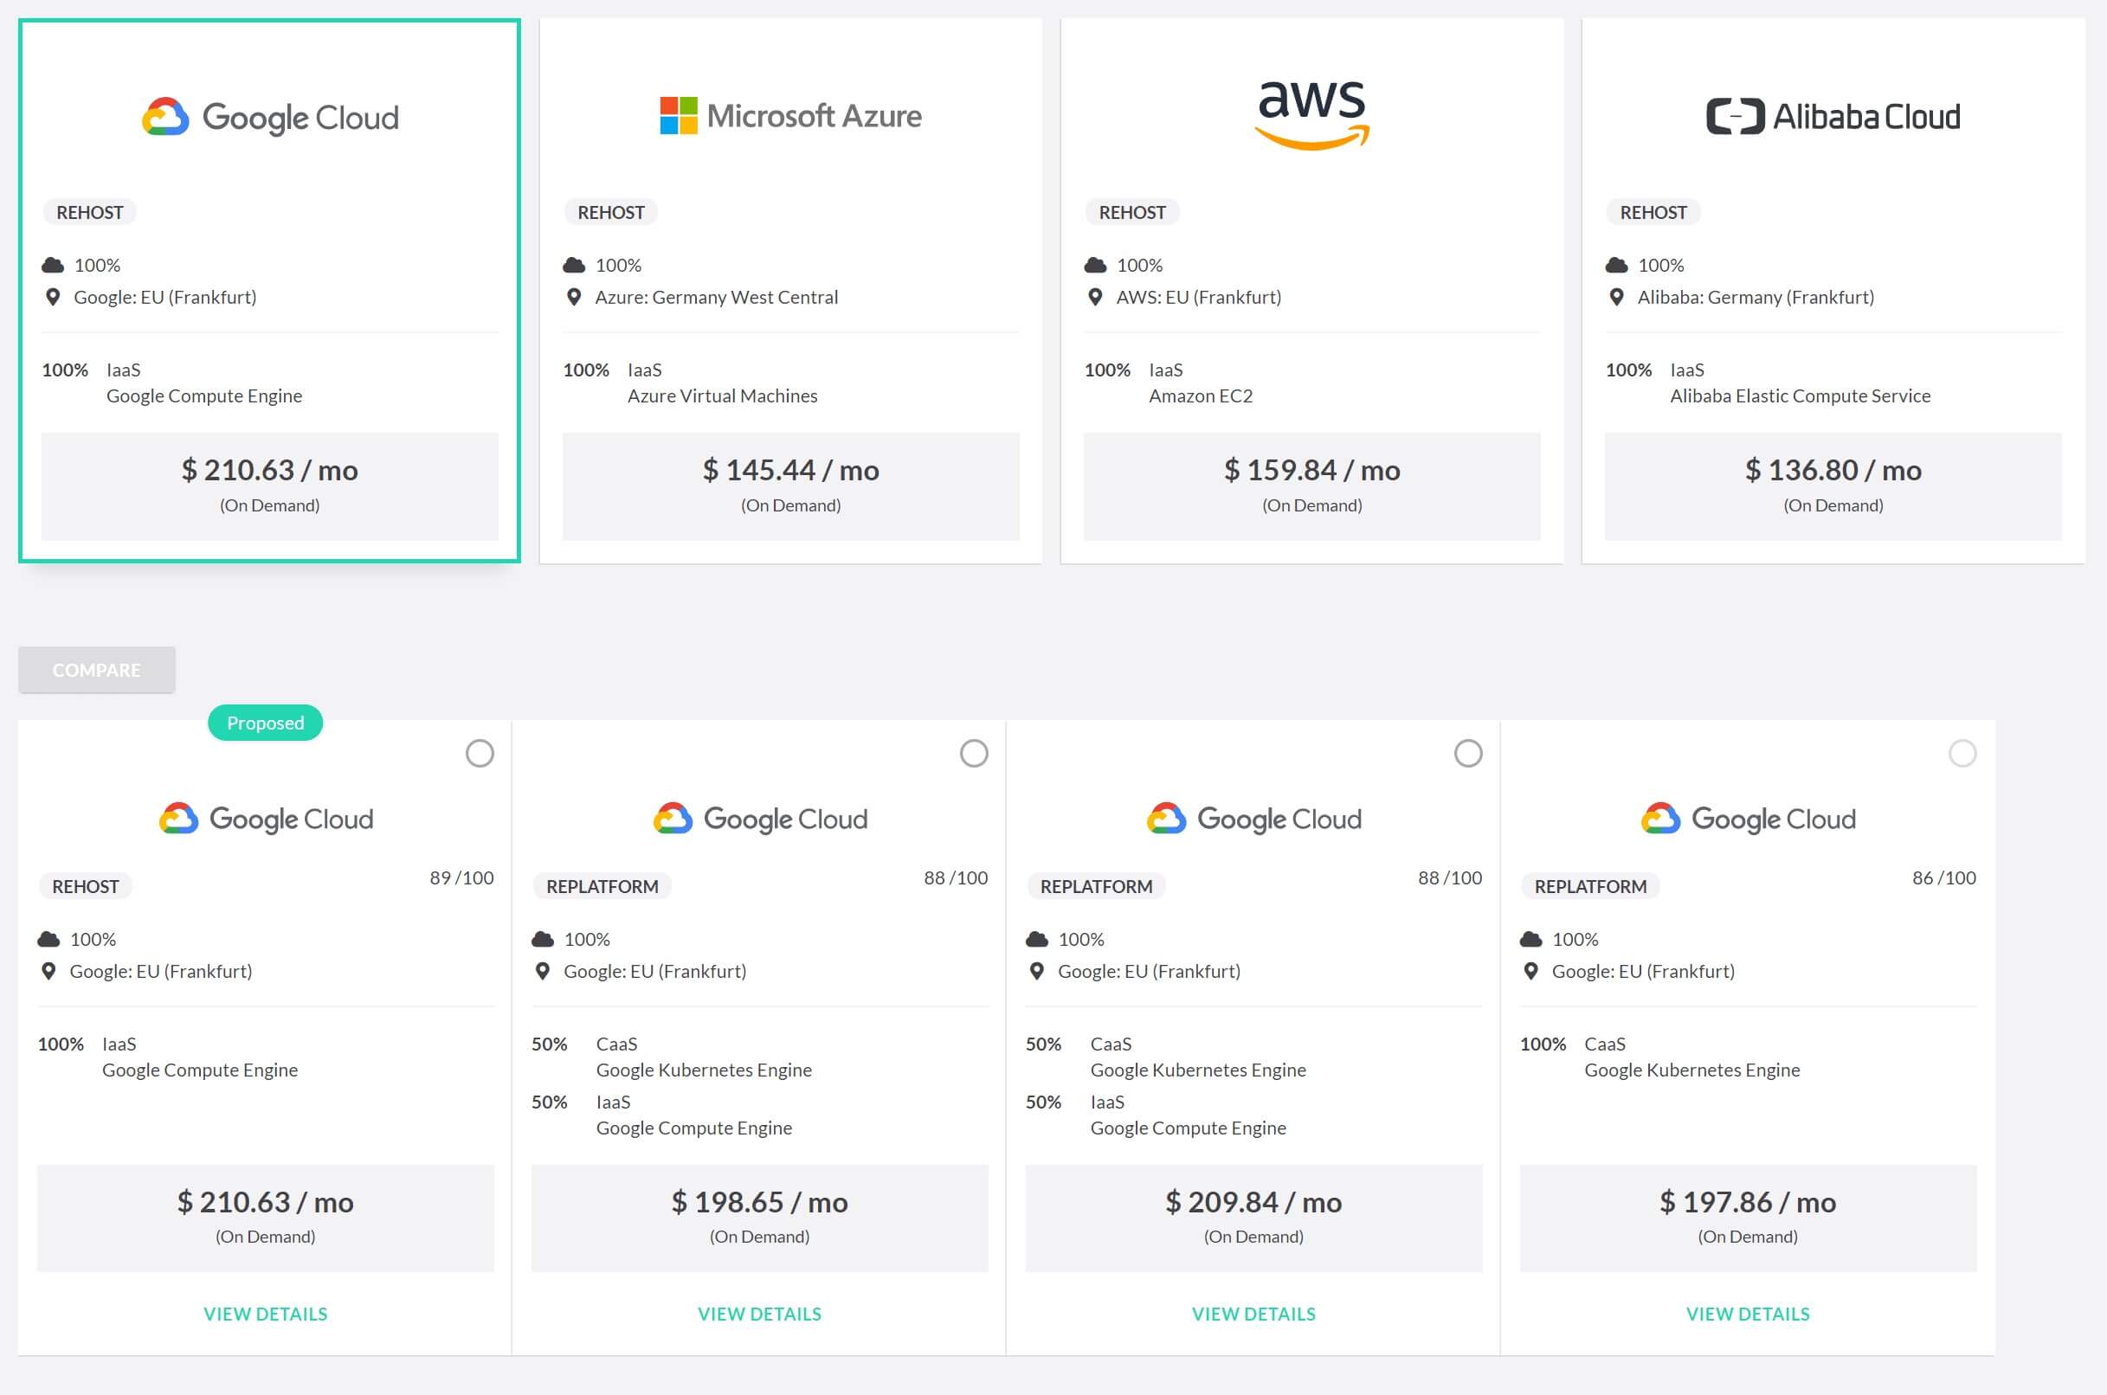Select the Proposed Google Cloud radio button
The height and width of the screenshot is (1395, 2107).
pyautogui.click(x=478, y=752)
